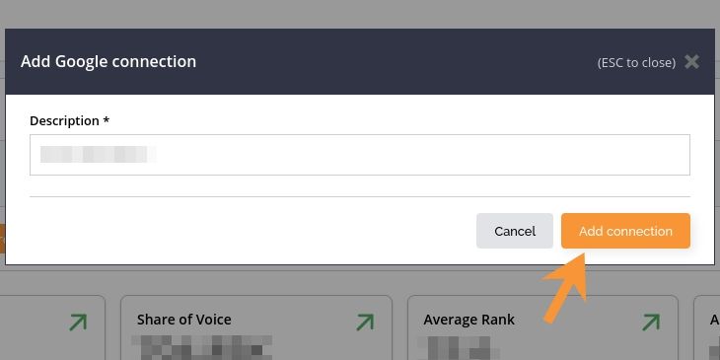Click the trend arrow in the leftmost card
This screenshot has height=360, width=720.
click(78, 322)
